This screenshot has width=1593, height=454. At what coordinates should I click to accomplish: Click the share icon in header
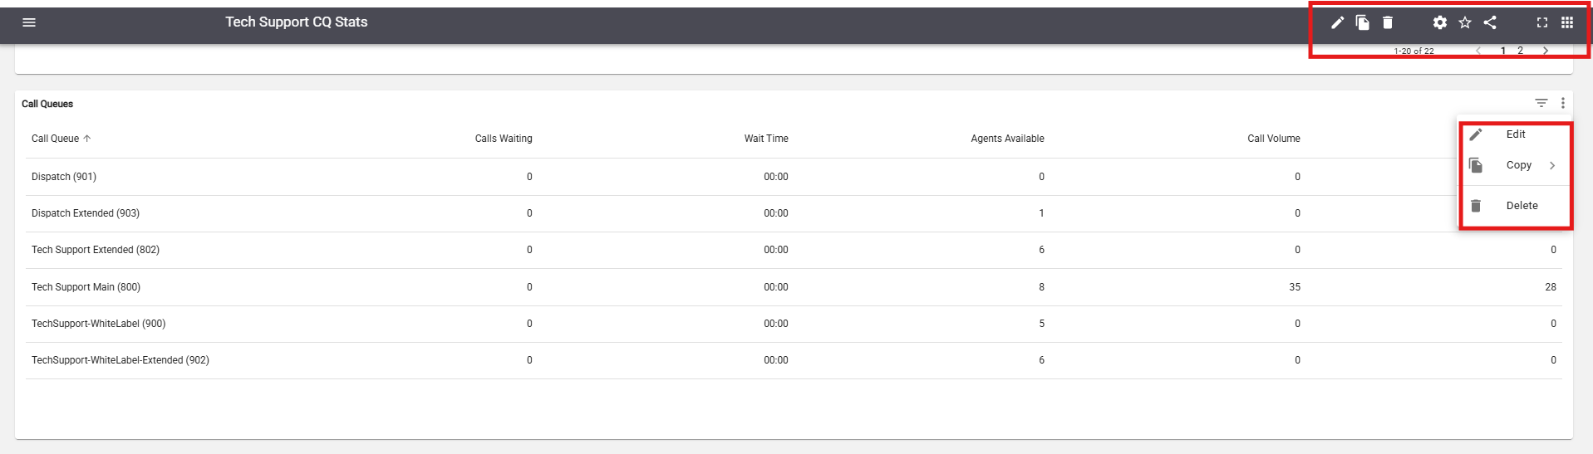(x=1490, y=22)
